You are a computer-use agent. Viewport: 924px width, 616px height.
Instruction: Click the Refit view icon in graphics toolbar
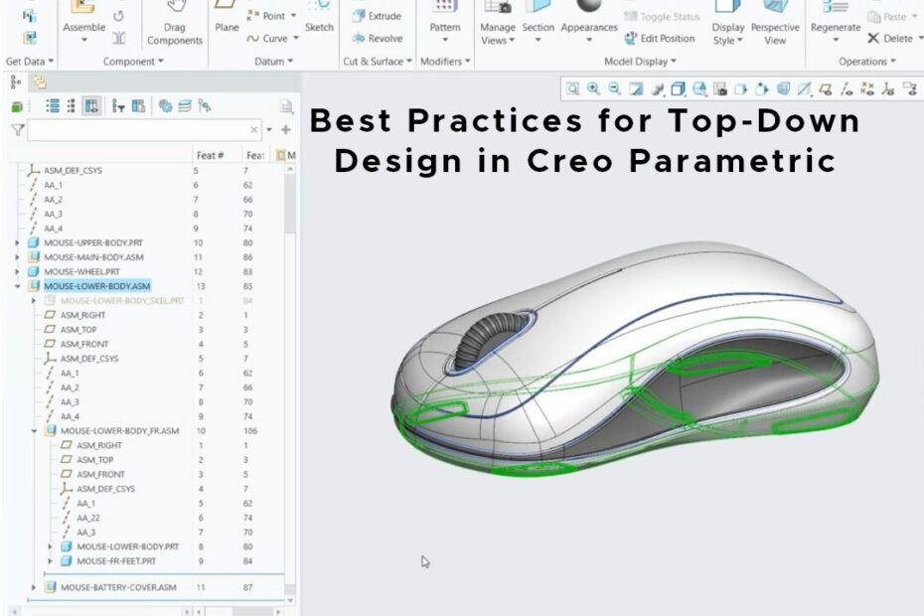[x=572, y=89]
